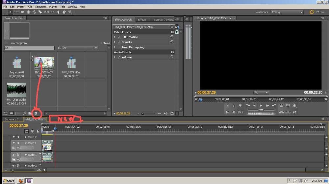Viewport: 329px width, 184px height.
Task: Select the Hand tool
Action: 64,12
